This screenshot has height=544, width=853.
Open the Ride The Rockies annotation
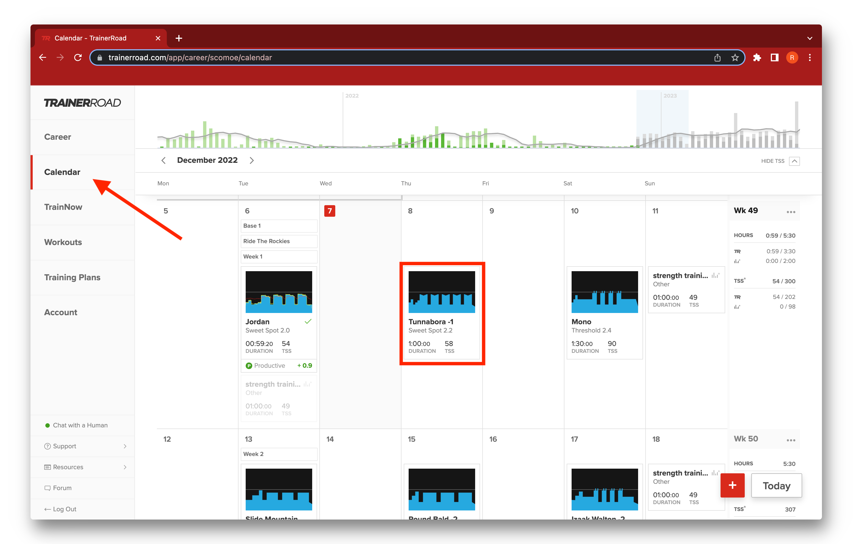tap(279, 241)
